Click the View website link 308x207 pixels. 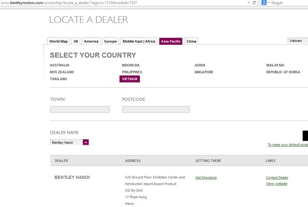(x=276, y=184)
